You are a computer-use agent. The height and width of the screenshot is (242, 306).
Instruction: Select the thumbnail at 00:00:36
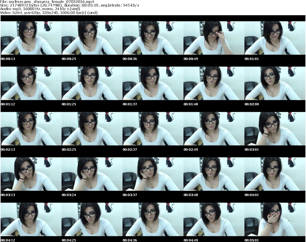point(153,38)
